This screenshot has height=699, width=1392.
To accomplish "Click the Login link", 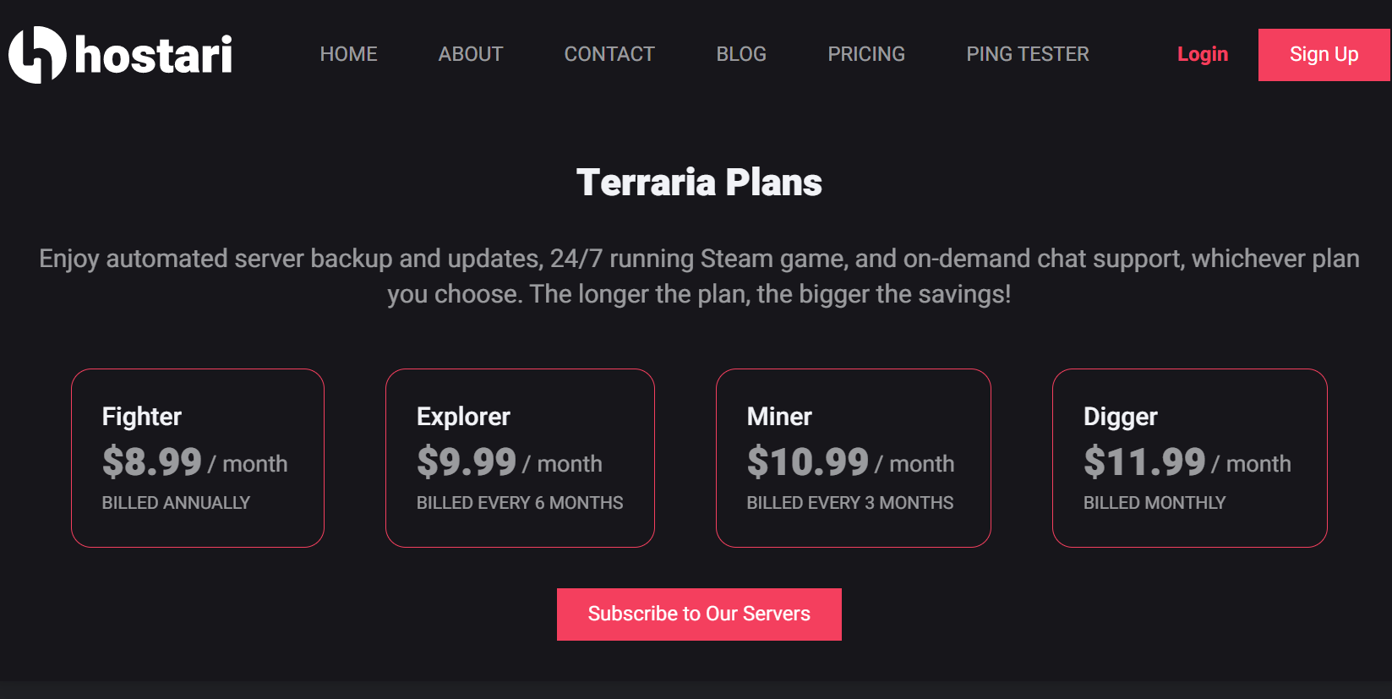I will pyautogui.click(x=1202, y=54).
